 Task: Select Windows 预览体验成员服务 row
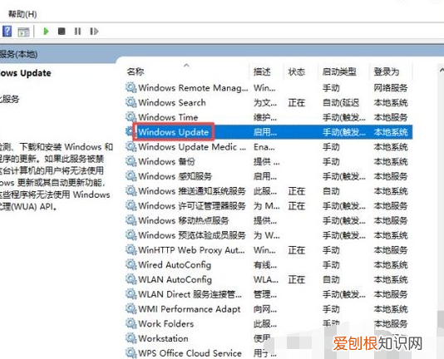269,235
